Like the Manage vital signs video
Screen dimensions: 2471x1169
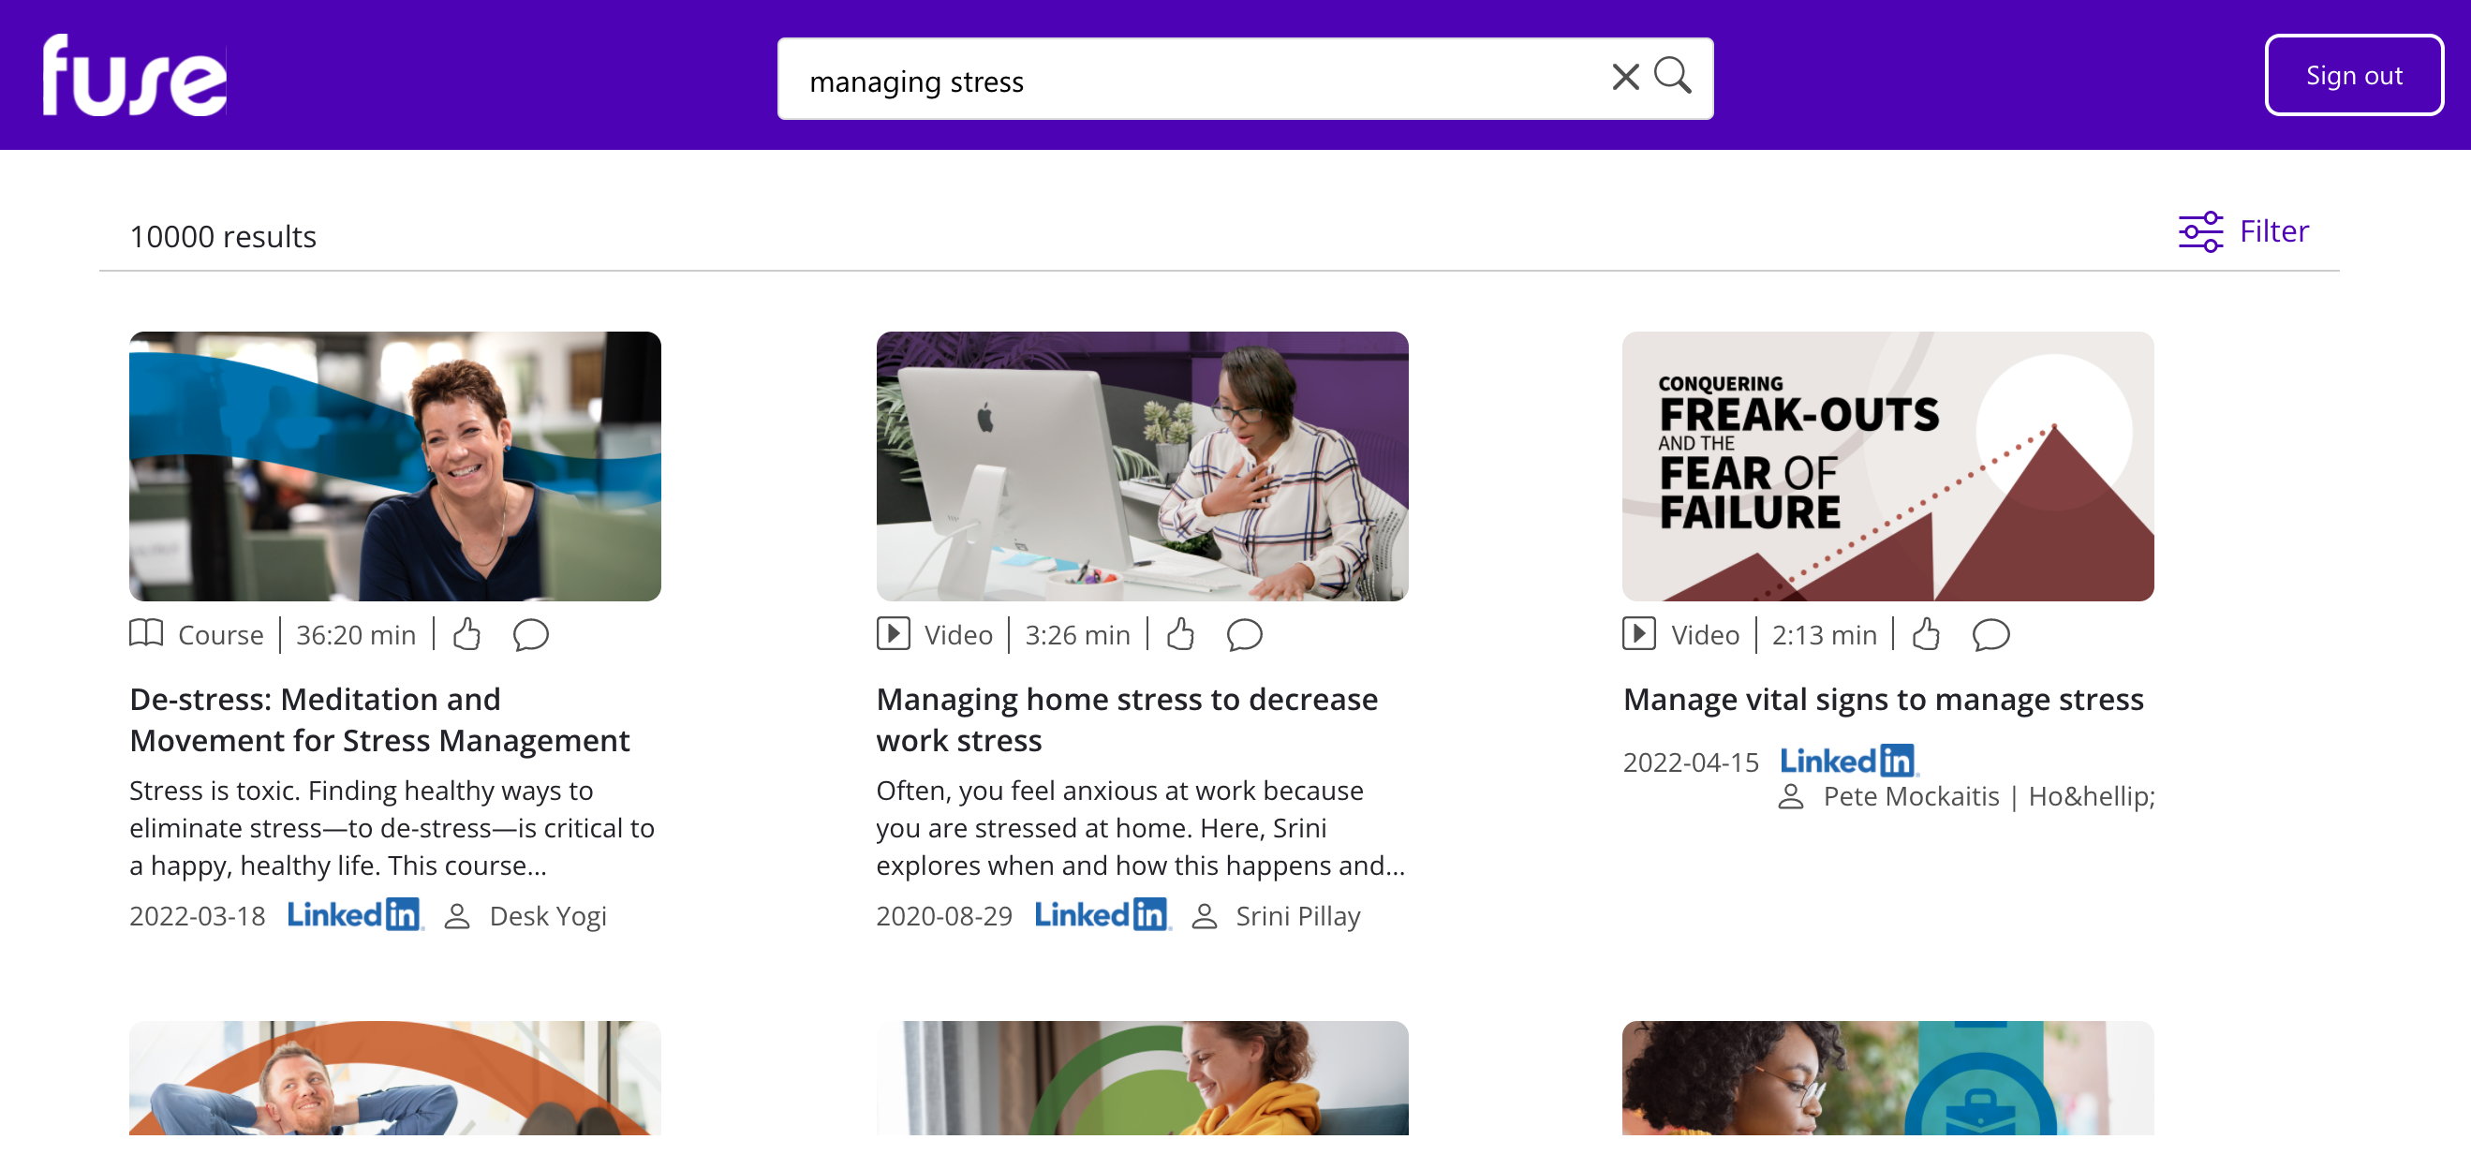[1926, 634]
